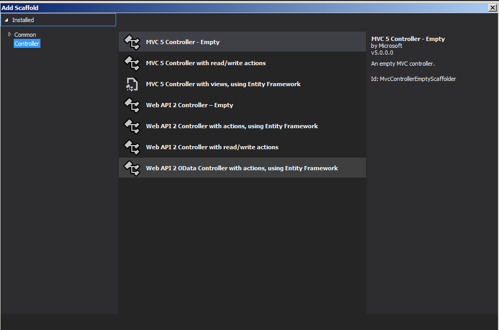Expand the Common tree node arrow
Viewport: 499px width, 330px height.
(9, 35)
